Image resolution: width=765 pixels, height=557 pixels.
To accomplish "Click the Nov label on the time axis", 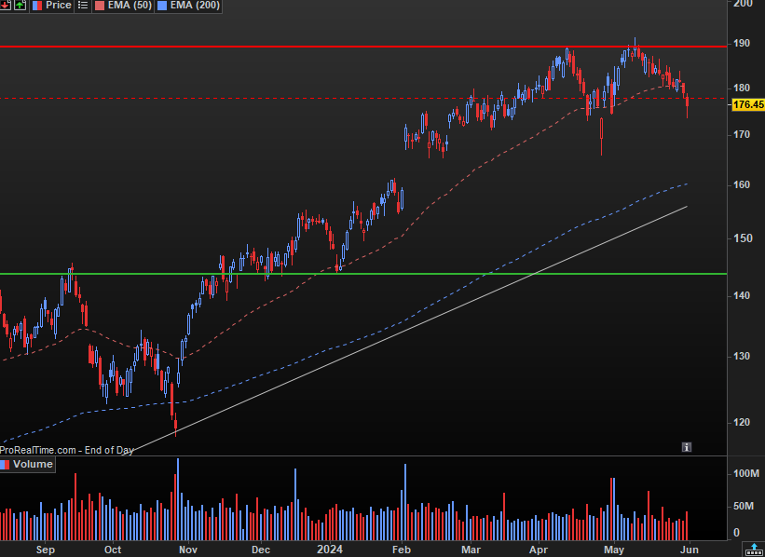I will pos(188,550).
